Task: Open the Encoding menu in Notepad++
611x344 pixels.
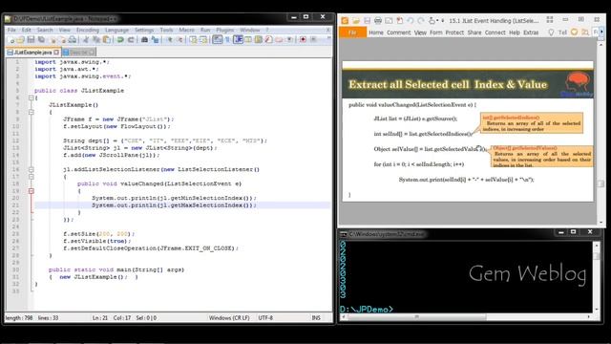Action: 88,30
